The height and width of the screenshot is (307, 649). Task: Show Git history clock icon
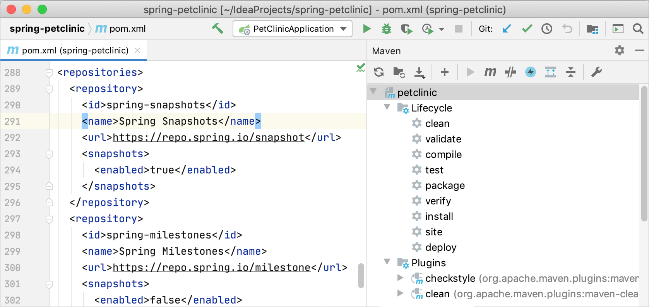click(547, 29)
